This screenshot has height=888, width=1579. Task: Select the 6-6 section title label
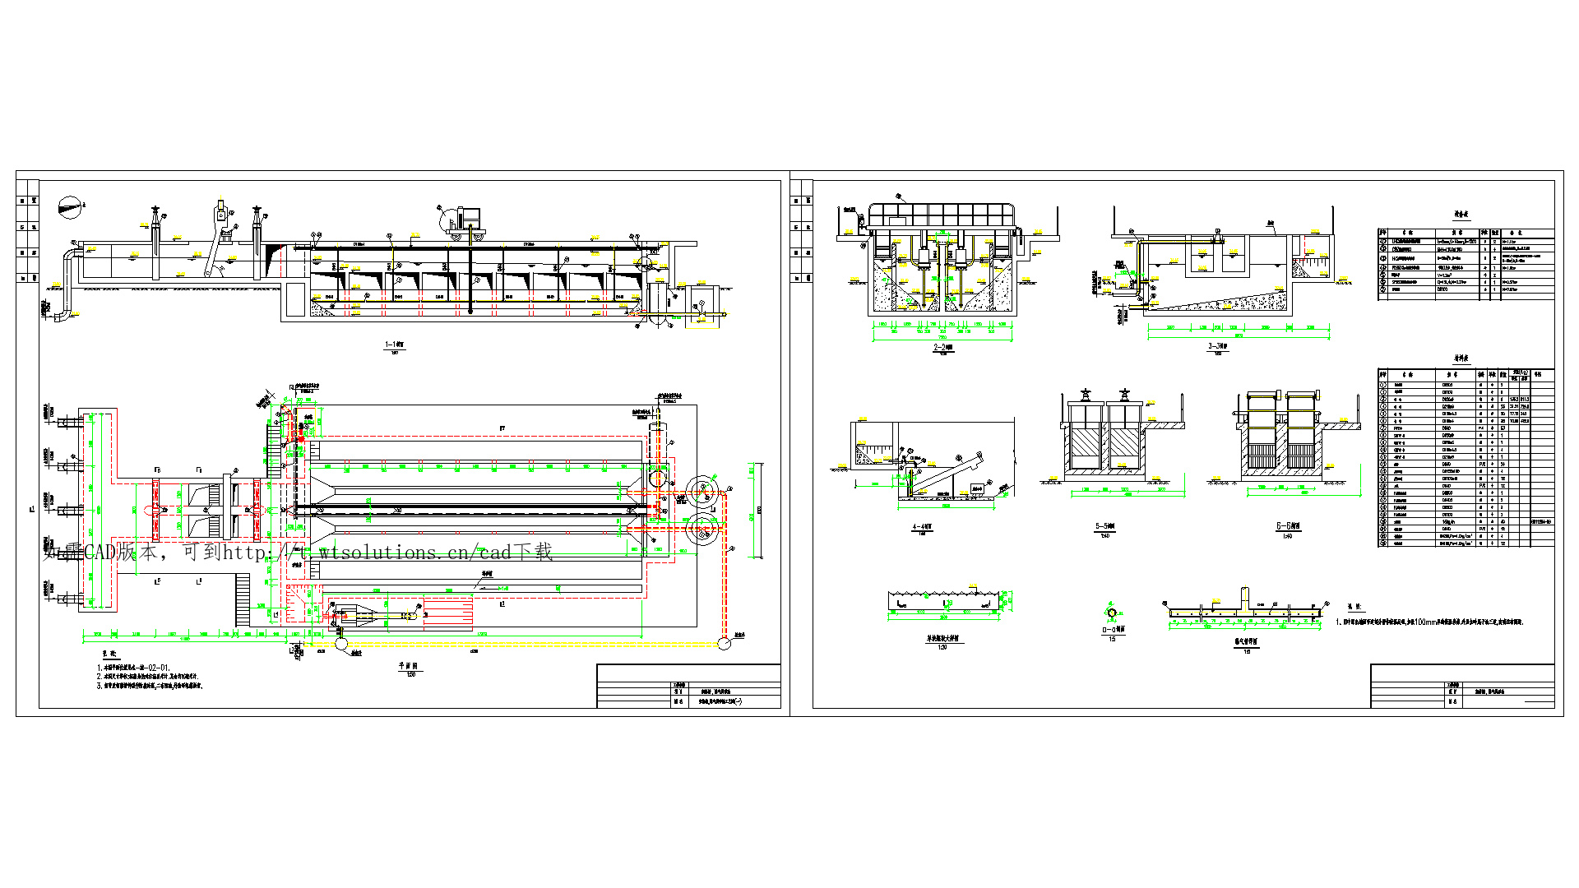coord(1288,526)
